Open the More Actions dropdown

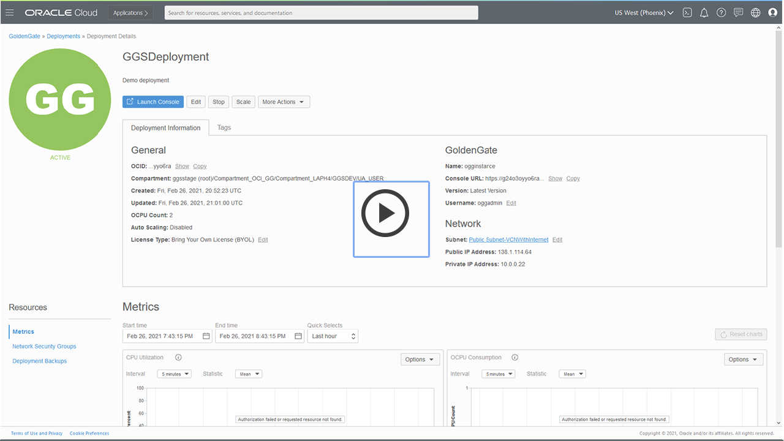click(284, 102)
